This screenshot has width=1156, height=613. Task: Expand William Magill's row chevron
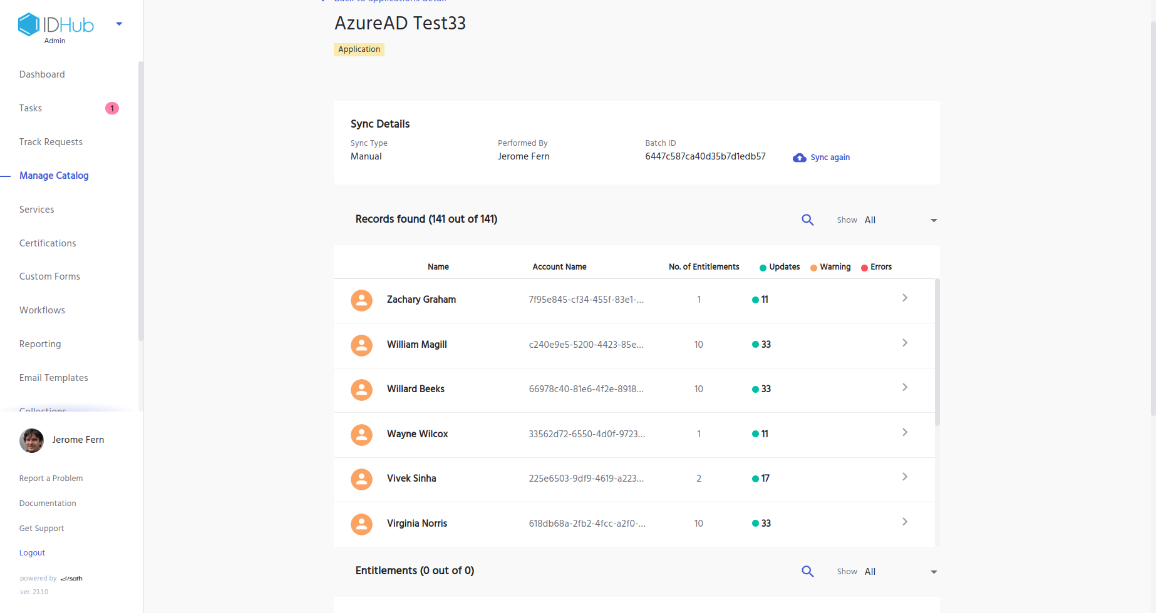[904, 343]
